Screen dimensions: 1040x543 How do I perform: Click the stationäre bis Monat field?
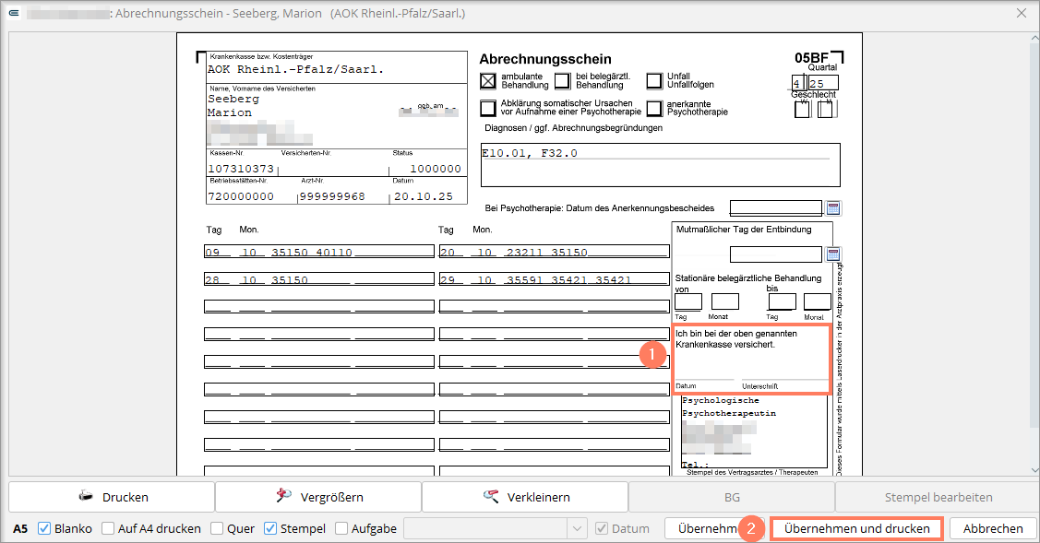(818, 301)
